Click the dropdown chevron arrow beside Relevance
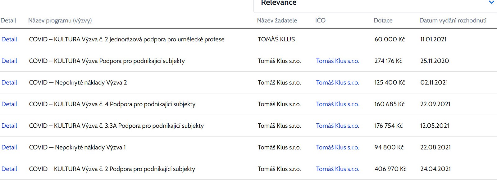Screen dimensions: 497x192 click(x=491, y=2)
